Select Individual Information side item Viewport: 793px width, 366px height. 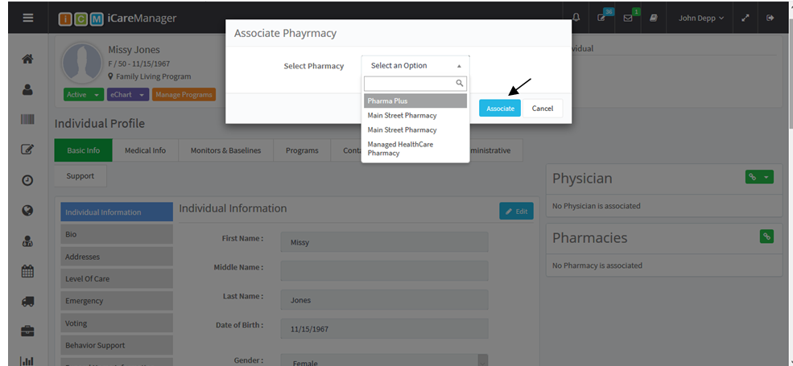(x=117, y=212)
